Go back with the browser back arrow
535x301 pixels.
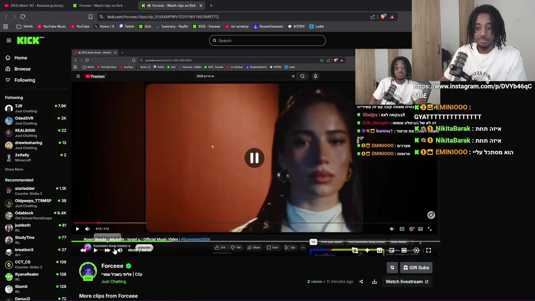point(6,17)
